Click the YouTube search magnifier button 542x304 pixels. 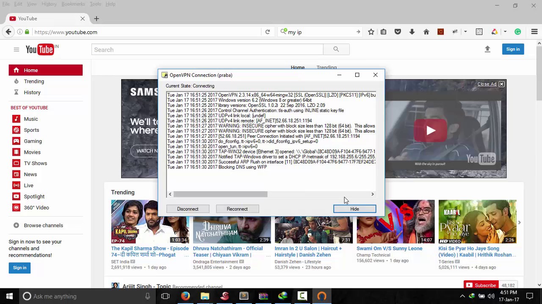click(336, 50)
